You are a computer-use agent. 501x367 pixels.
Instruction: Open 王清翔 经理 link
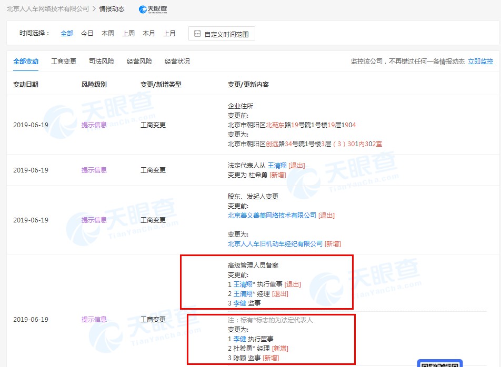coord(243,293)
